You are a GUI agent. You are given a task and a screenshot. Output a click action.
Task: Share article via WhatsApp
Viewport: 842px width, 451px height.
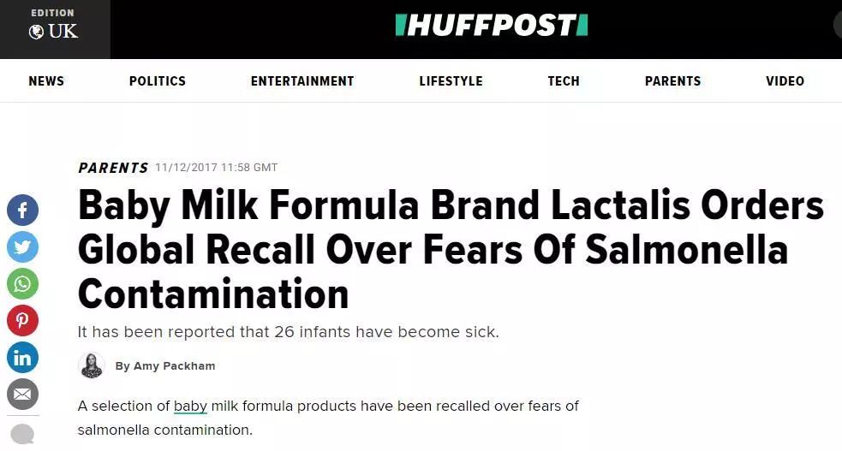coord(22,283)
